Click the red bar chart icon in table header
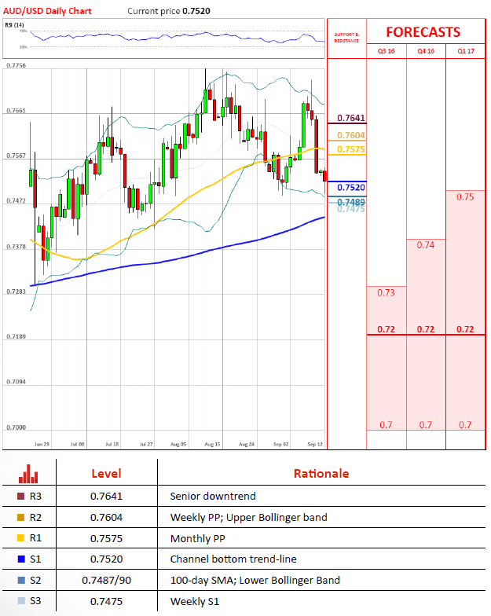Screen dimensions: 491x616 point(28,474)
